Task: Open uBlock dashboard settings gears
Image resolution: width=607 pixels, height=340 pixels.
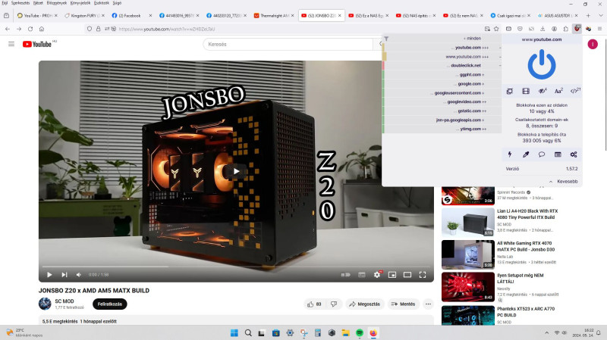Action: (x=574, y=154)
